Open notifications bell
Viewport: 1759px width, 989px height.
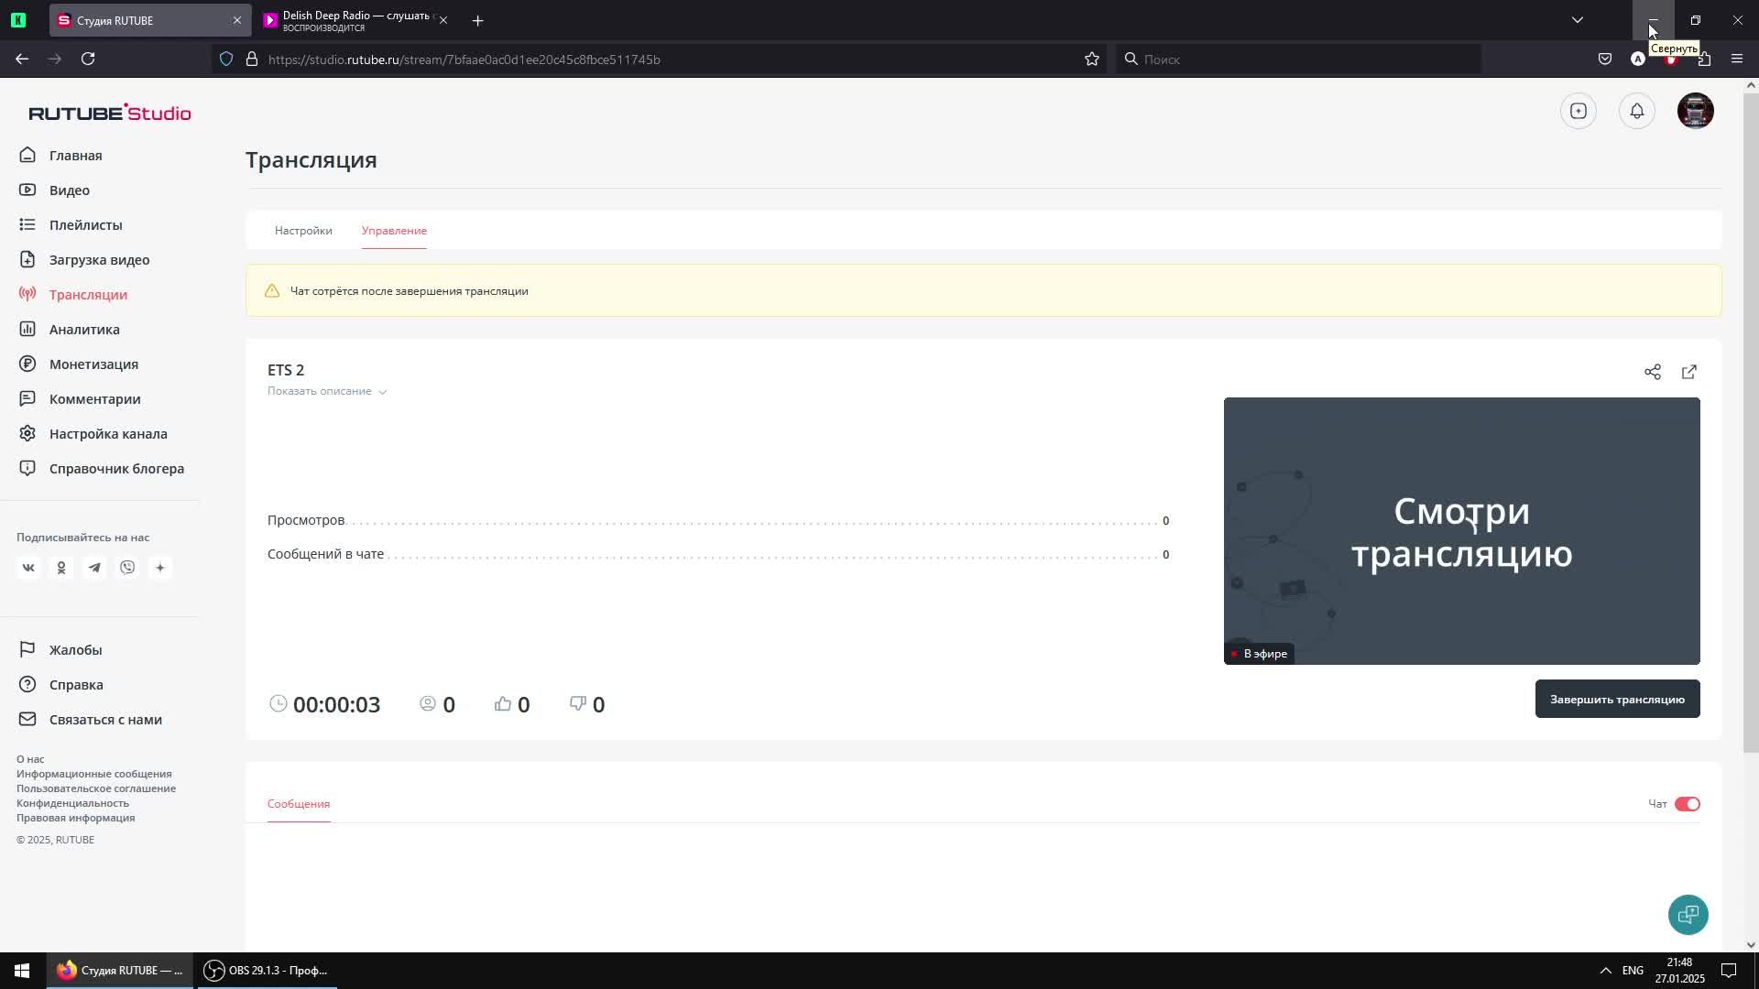(1637, 111)
